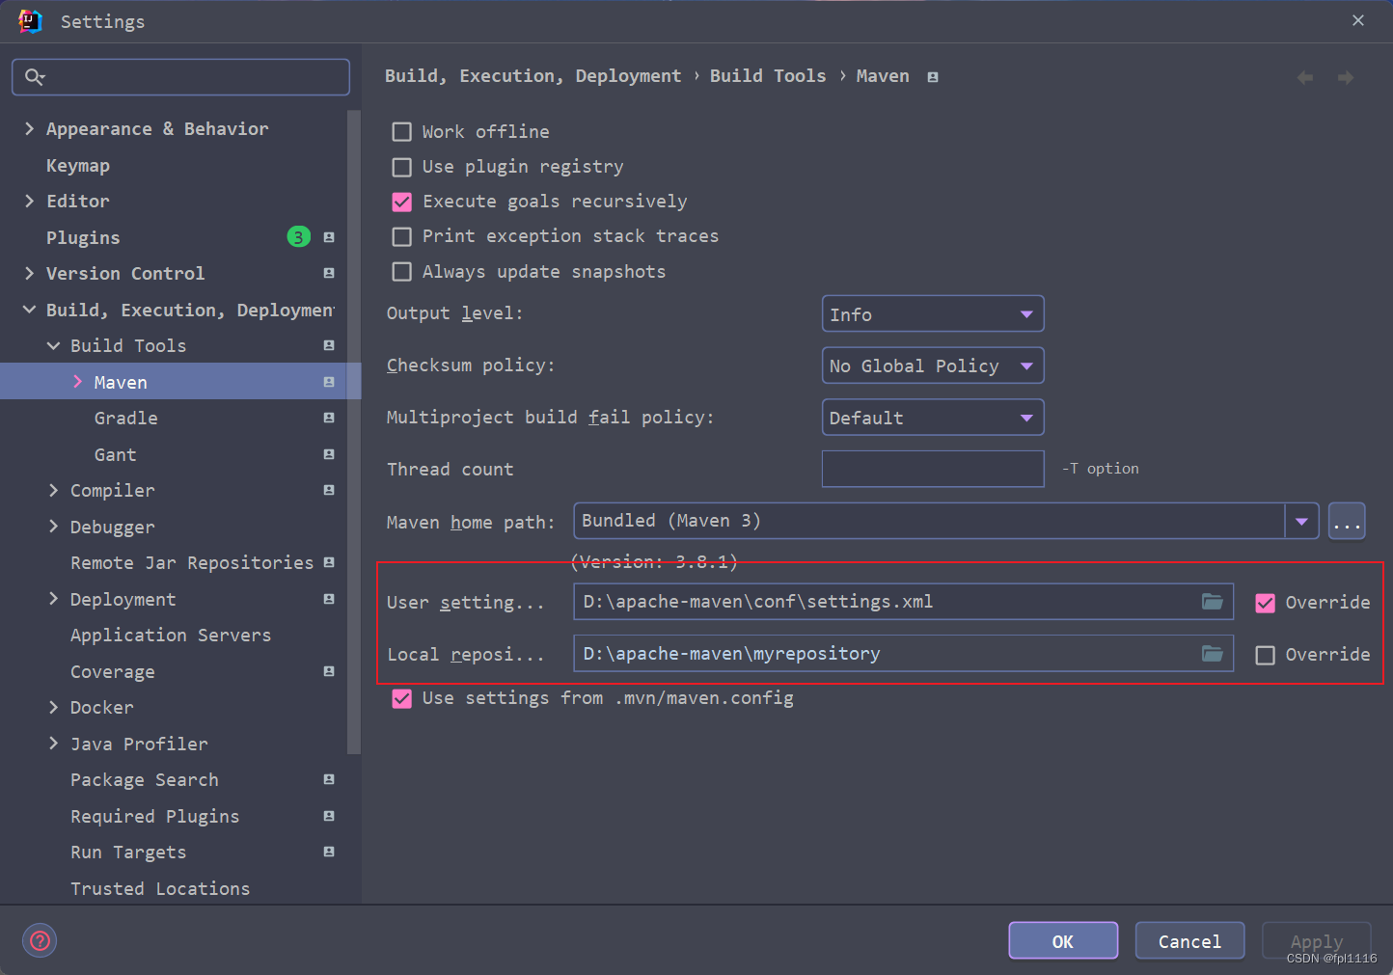Click project icon next to Compiler
This screenshot has width=1393, height=975.
(x=329, y=490)
